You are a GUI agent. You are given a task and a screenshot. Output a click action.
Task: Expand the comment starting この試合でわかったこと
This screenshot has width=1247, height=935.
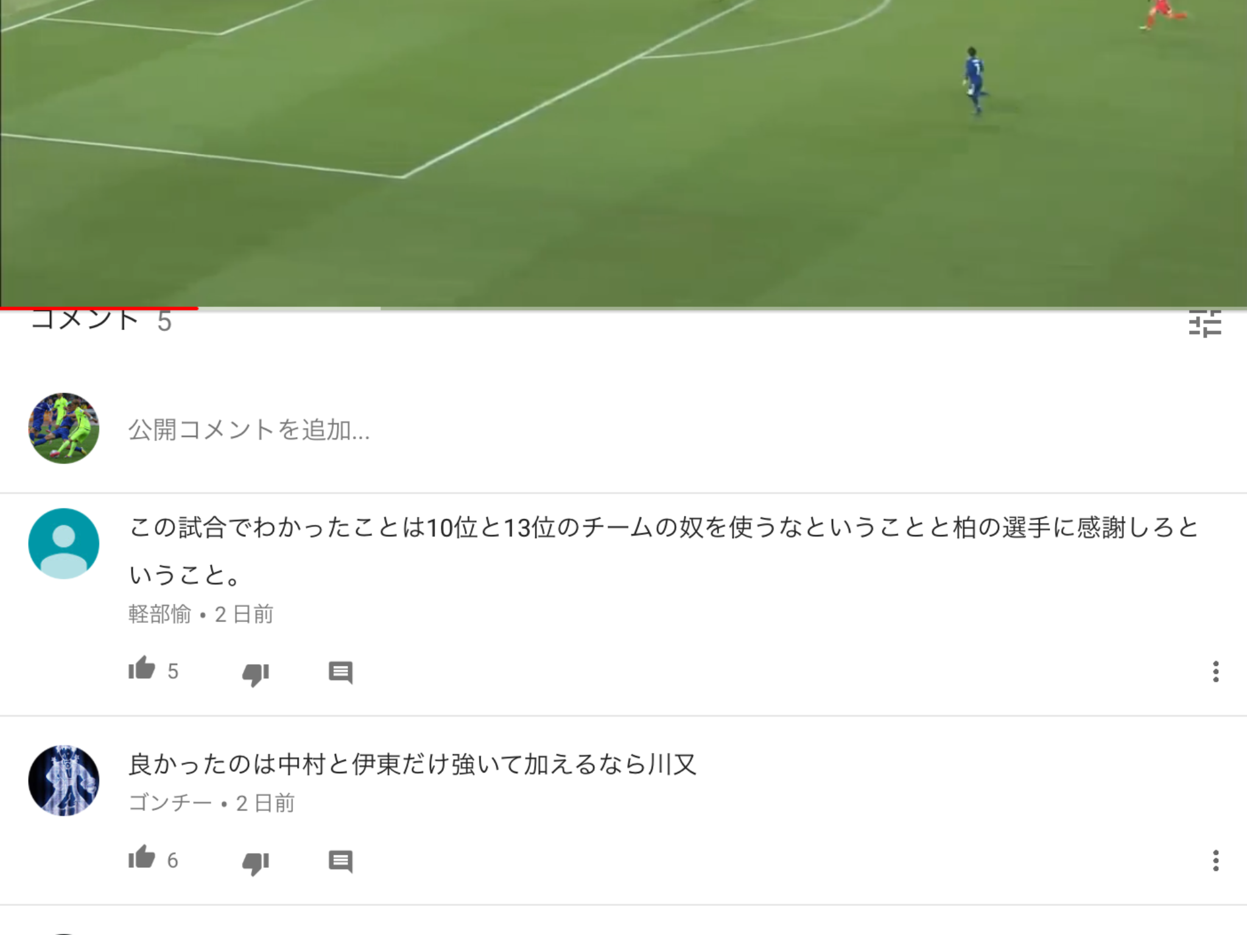tap(664, 551)
